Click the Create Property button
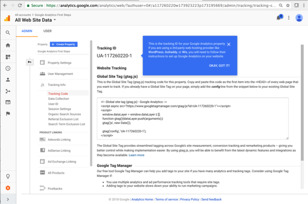Screen dimensions: 308x204 point(64,44)
